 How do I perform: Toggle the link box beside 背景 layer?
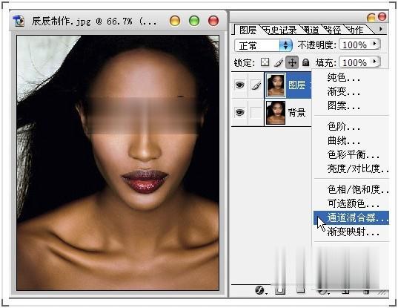(256, 112)
